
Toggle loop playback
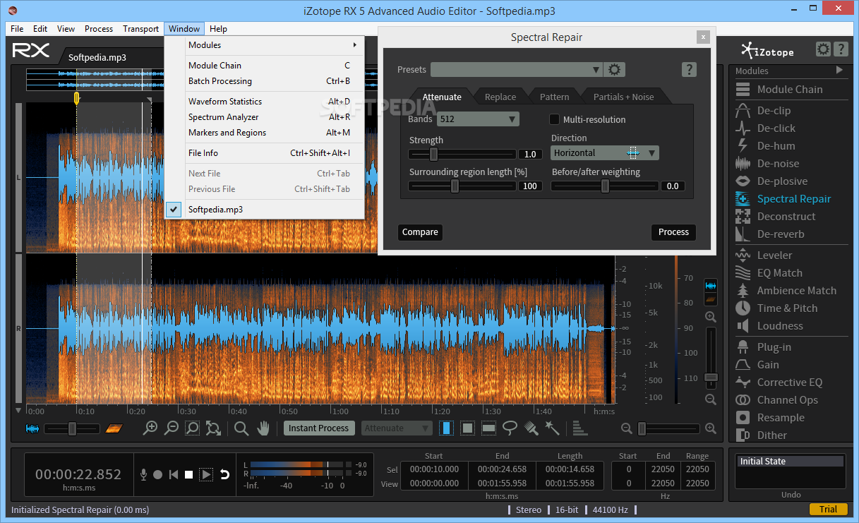point(224,475)
